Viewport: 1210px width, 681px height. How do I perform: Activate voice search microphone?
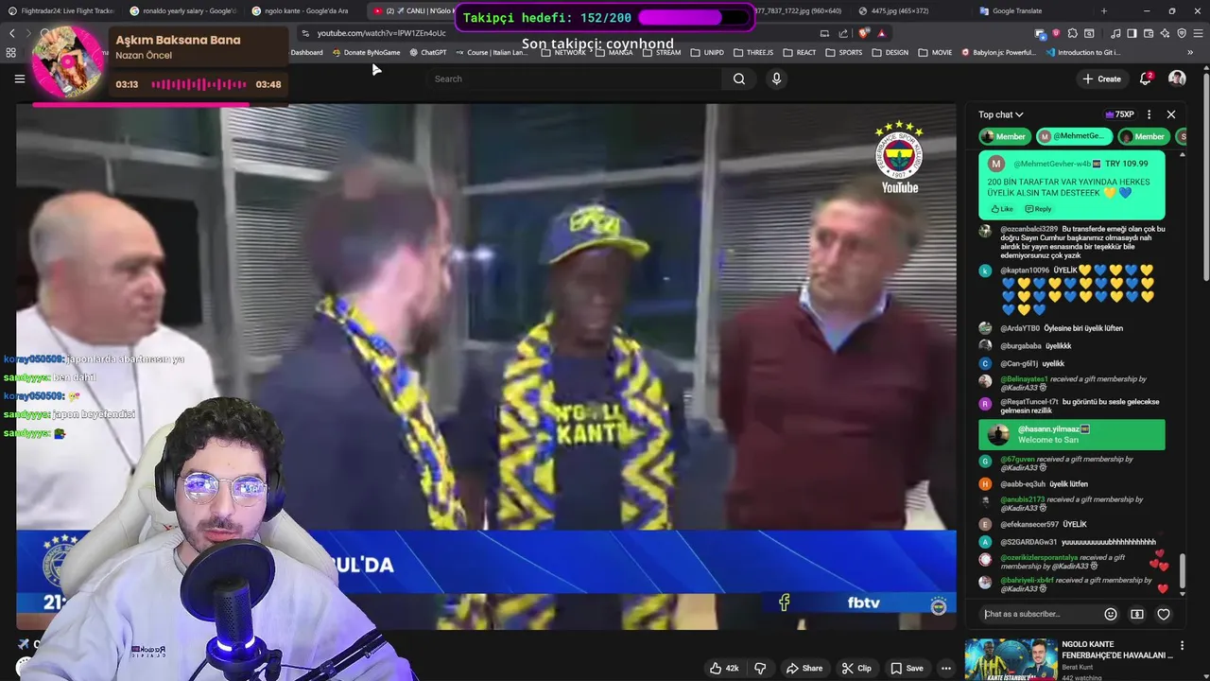[776, 79]
